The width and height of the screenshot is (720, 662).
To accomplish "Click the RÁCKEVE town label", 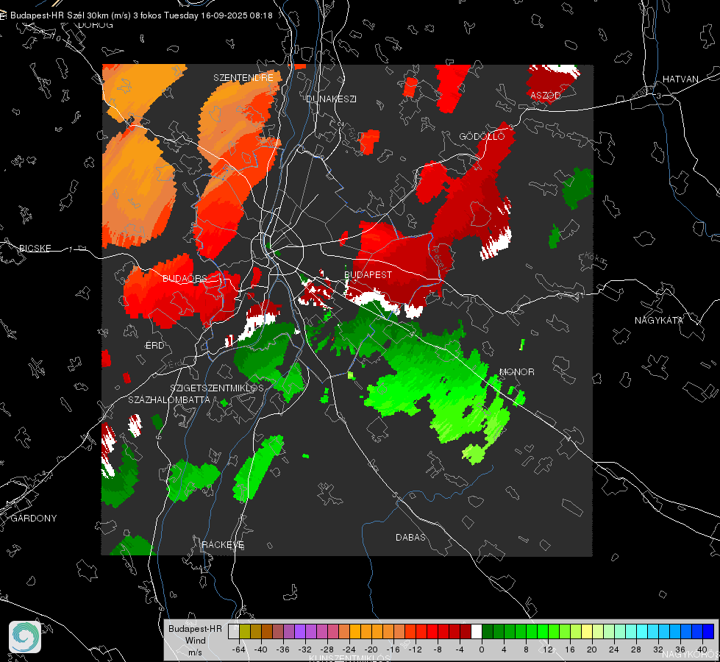I will click(223, 544).
